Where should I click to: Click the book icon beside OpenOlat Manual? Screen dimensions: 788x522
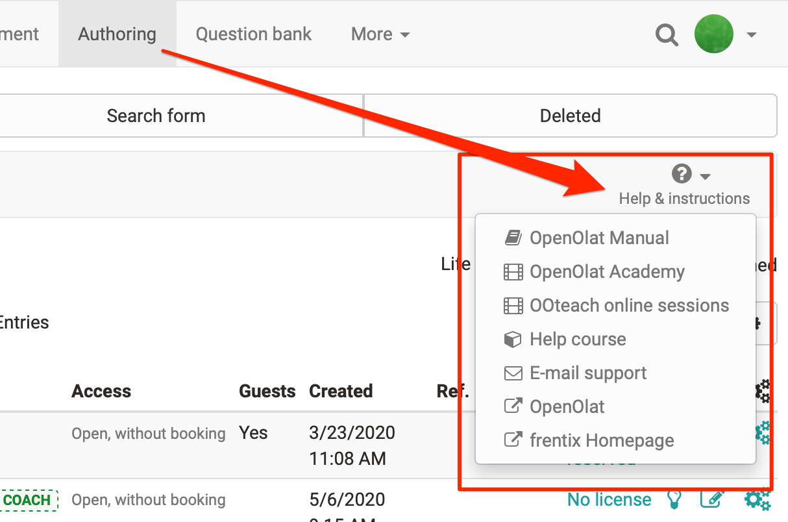click(x=513, y=238)
